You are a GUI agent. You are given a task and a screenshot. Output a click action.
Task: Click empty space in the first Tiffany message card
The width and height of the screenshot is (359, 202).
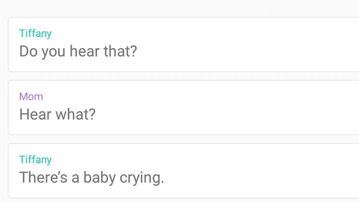click(245, 45)
